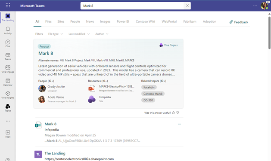The height and width of the screenshot is (161, 271).
Task: Clear the search box with X
Action: coord(187,6)
